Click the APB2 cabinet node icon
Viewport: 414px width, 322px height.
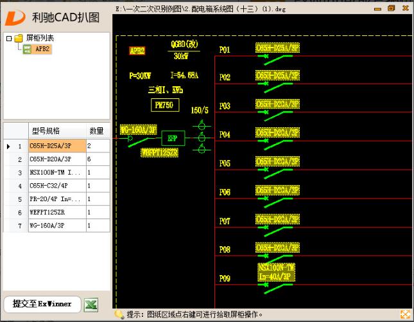point(27,48)
